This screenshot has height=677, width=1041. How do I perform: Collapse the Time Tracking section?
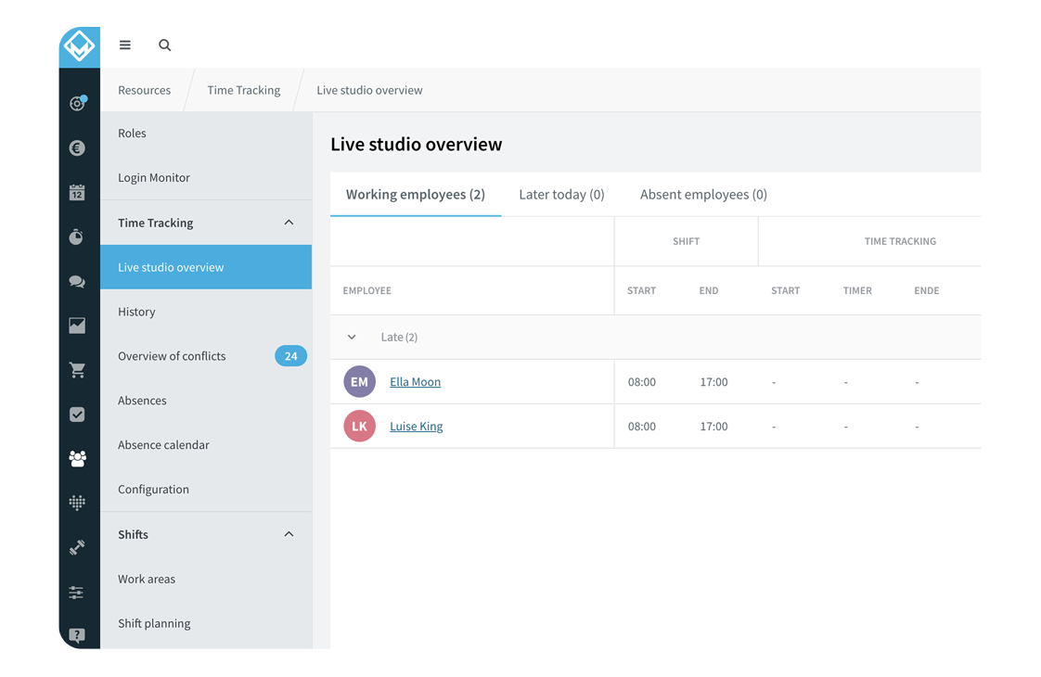(x=289, y=223)
